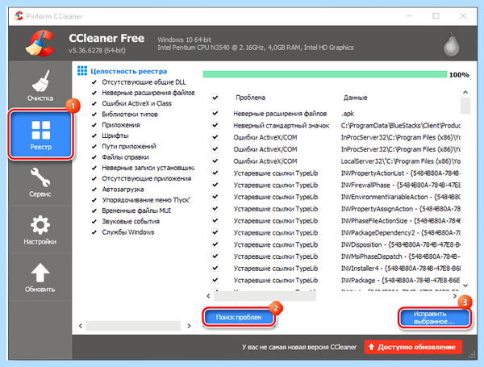The width and height of the screenshot is (484, 367).
Task: Click the results vertical scrollbar thumb
Action: 465,106
